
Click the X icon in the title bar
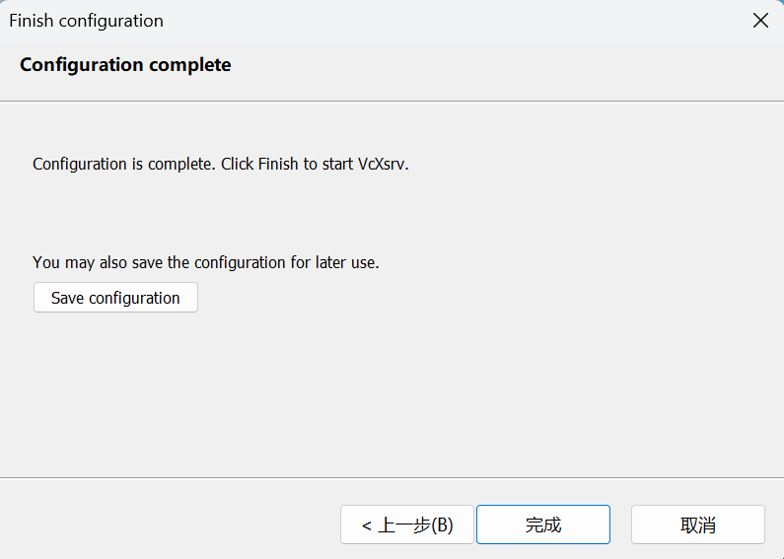pyautogui.click(x=760, y=21)
